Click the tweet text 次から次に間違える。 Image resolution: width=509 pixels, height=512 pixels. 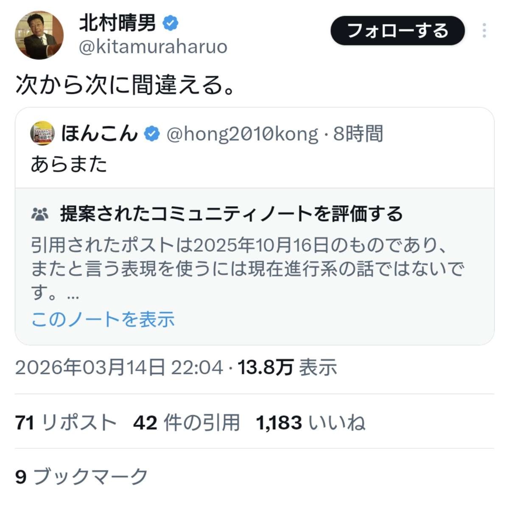[125, 84]
